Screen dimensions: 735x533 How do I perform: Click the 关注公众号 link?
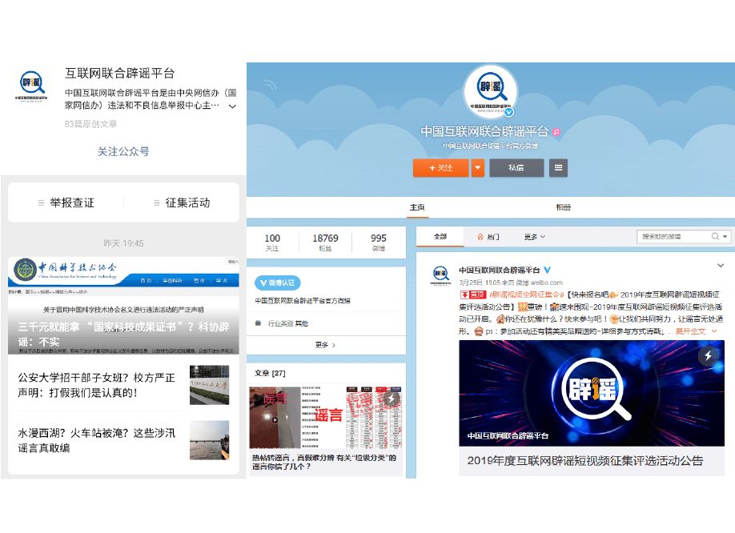(x=123, y=151)
